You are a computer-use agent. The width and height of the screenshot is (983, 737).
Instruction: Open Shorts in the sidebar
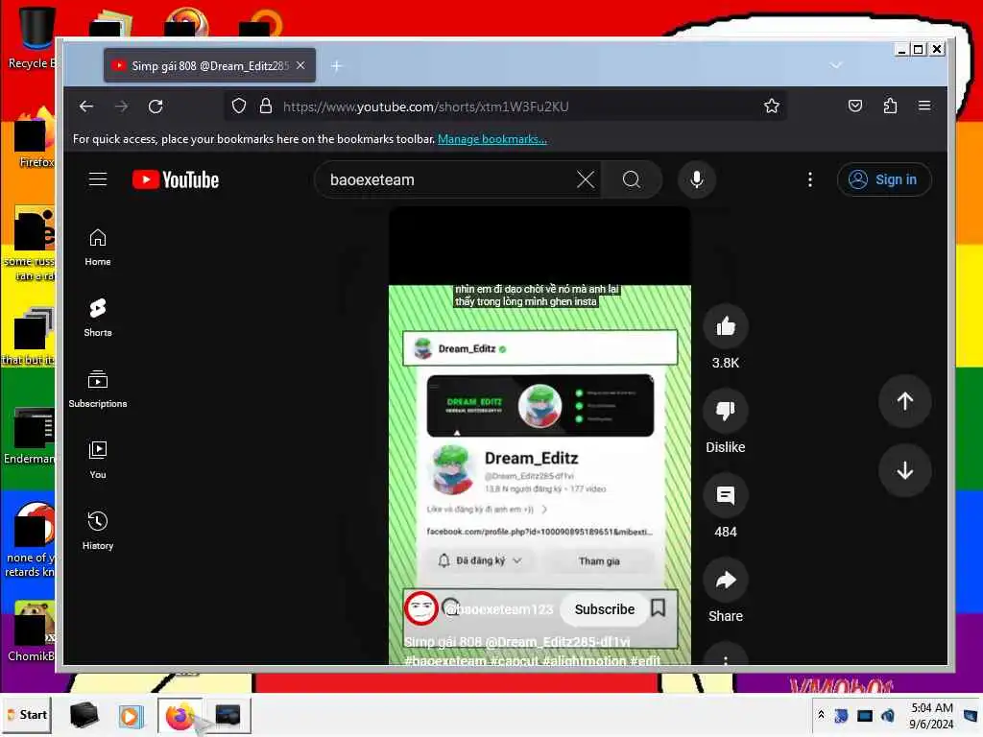[x=98, y=318]
